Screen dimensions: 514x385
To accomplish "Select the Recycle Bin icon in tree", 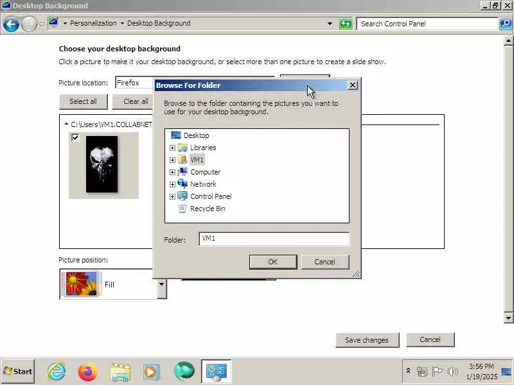I will 182,209.
